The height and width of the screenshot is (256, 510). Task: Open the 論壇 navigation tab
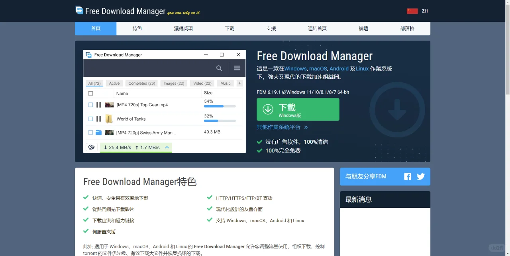click(363, 29)
